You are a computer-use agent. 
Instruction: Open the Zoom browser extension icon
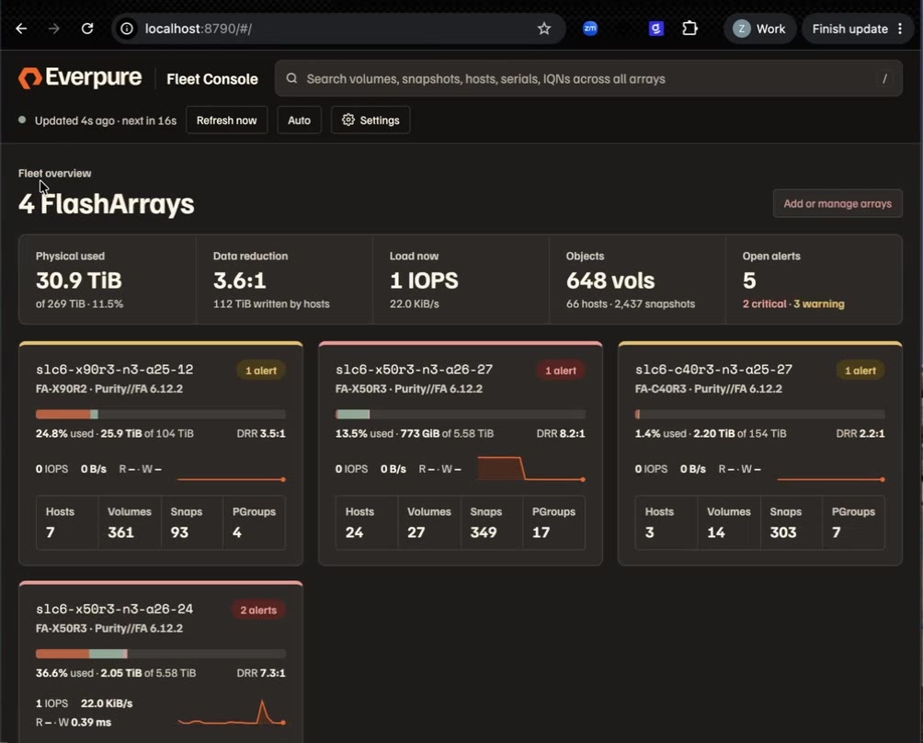click(x=590, y=29)
